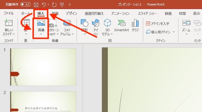Click the 図形 (Shapes) icon

point(85,23)
